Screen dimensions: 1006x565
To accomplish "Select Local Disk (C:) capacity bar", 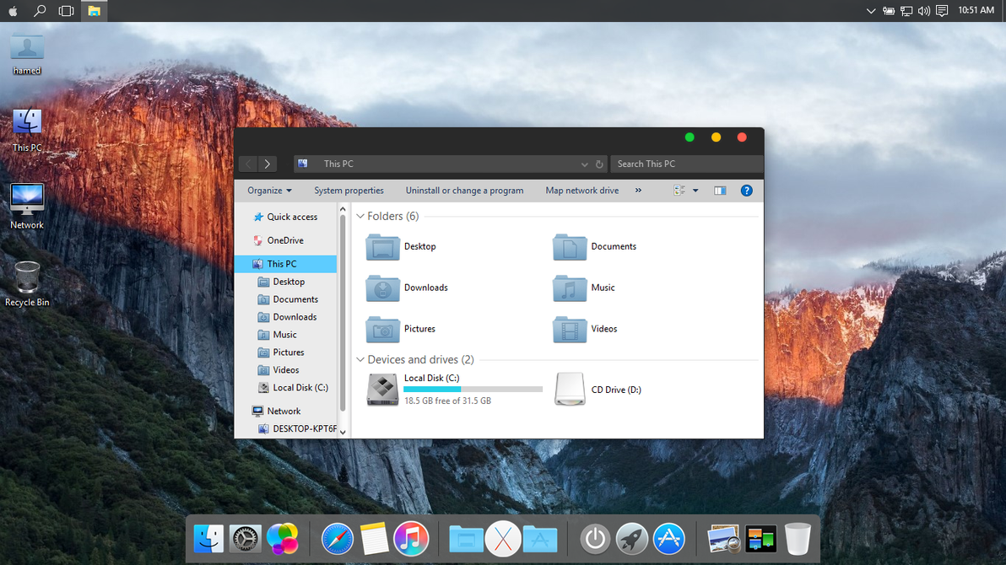I will tap(473, 390).
